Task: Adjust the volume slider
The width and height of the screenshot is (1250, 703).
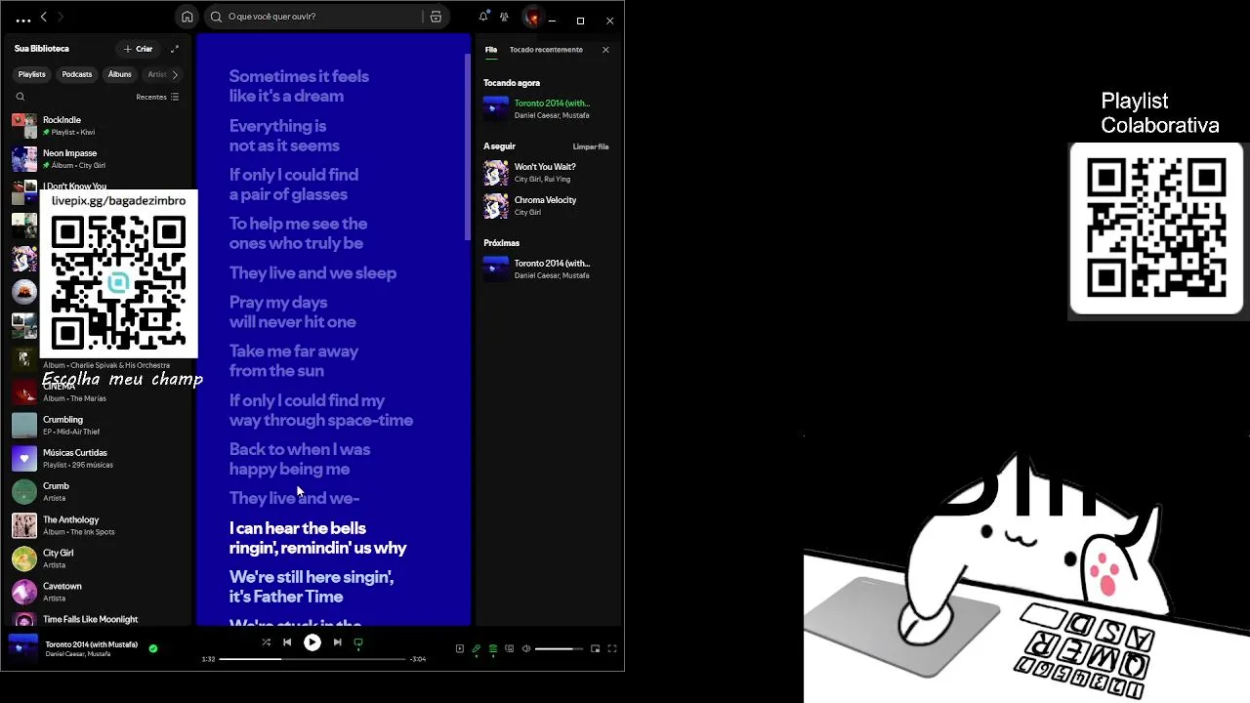Action: pos(559,648)
